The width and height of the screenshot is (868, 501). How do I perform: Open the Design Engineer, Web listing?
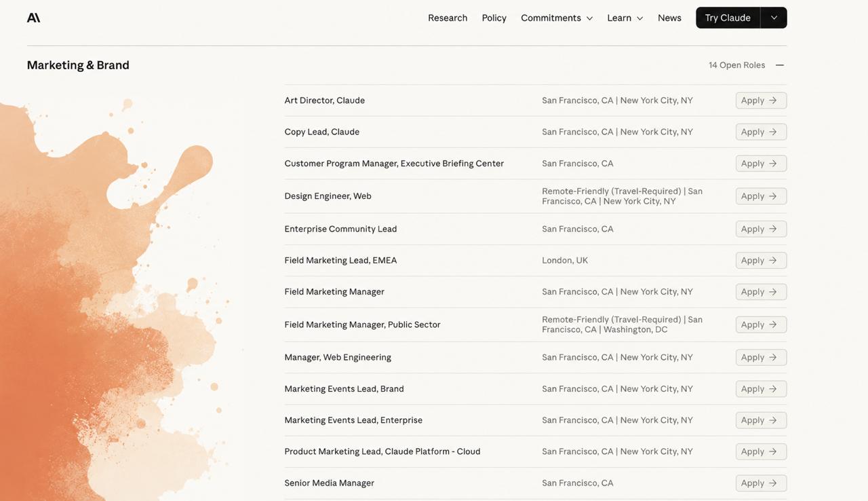pos(328,196)
